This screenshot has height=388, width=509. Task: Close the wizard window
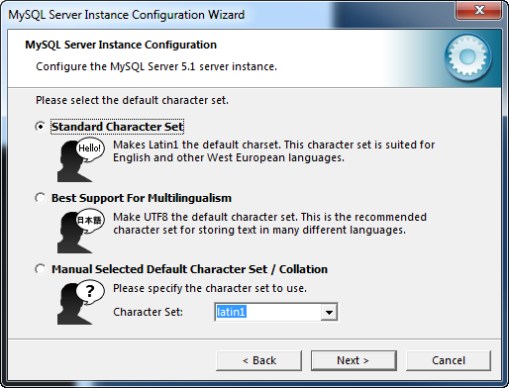479,10
